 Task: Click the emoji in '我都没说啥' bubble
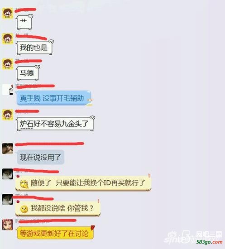click(x=24, y=209)
